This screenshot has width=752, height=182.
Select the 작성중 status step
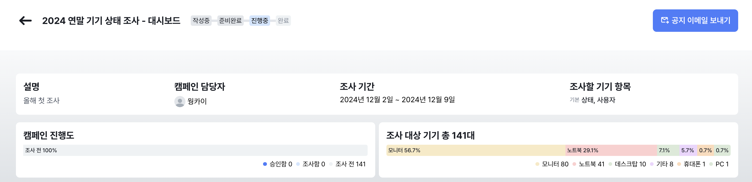[x=201, y=21]
